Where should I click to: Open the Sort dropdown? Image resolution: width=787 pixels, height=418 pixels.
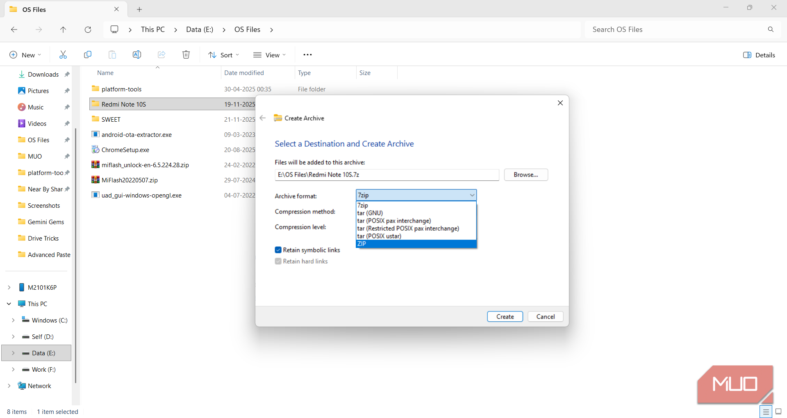[224, 55]
